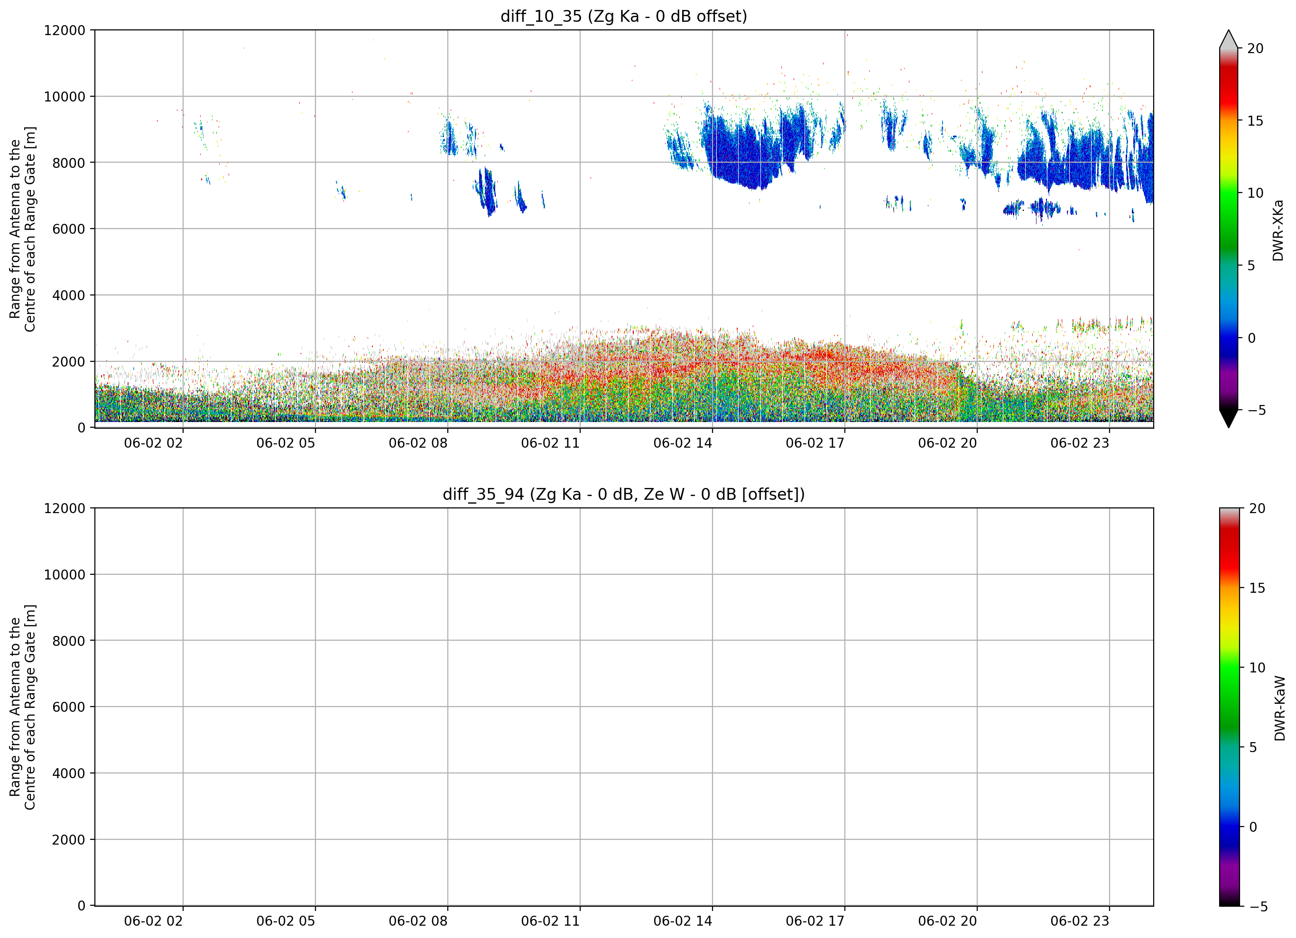Click the black downward arrow below DWR-XKa colorbar
The height and width of the screenshot is (938, 1296).
1229,419
